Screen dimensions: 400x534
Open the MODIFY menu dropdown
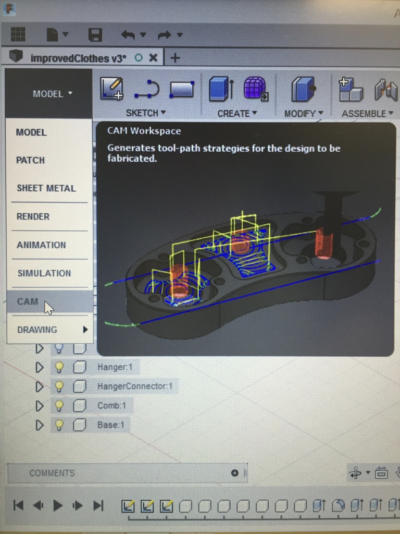pyautogui.click(x=304, y=113)
